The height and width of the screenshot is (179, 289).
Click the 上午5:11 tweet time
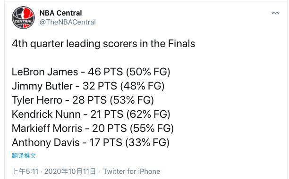[25, 171]
